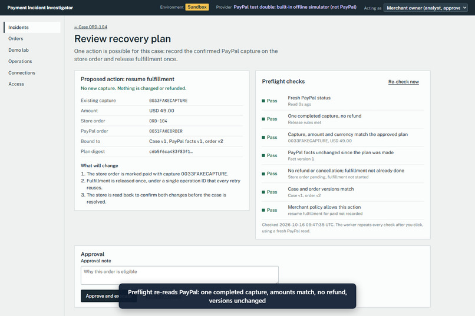The width and height of the screenshot is (475, 316).
Task: Open the Incidents section in sidebar
Action: coord(32,27)
